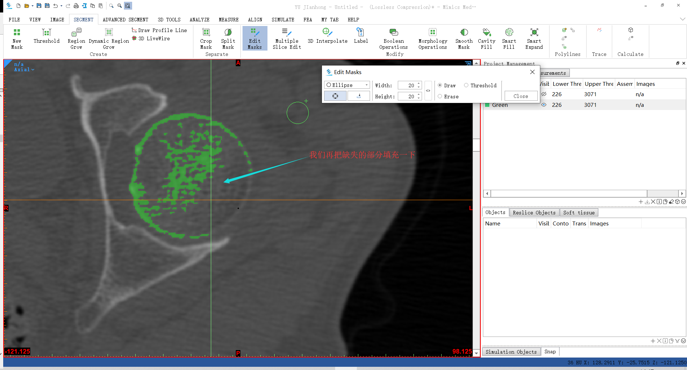
Task: Select the Label tool
Action: (x=361, y=36)
